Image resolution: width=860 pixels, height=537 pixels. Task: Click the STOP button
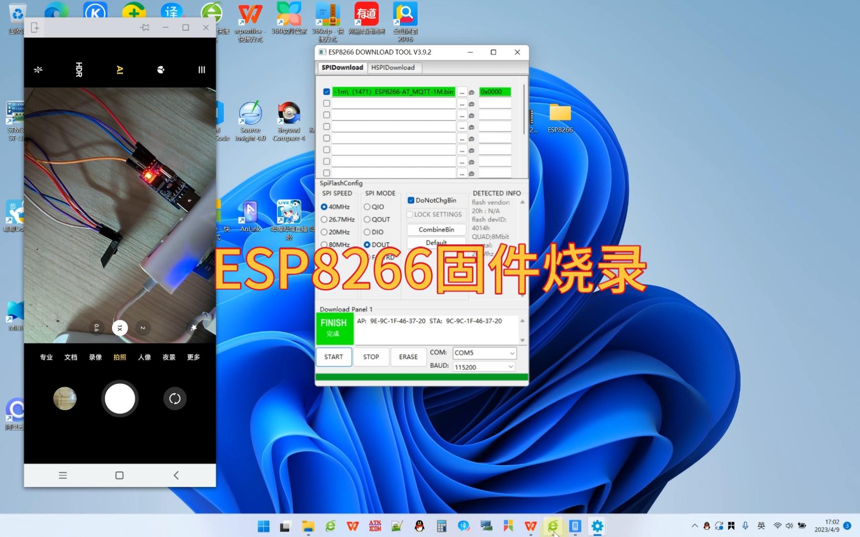(371, 357)
